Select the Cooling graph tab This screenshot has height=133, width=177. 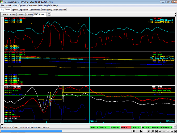click(x=29, y=15)
